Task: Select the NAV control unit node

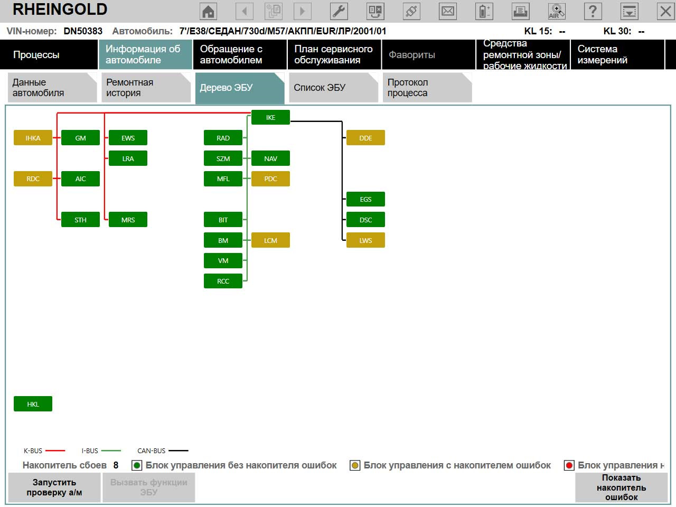Action: (270, 158)
